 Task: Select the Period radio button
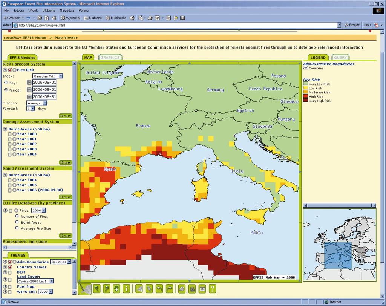coord(6,90)
